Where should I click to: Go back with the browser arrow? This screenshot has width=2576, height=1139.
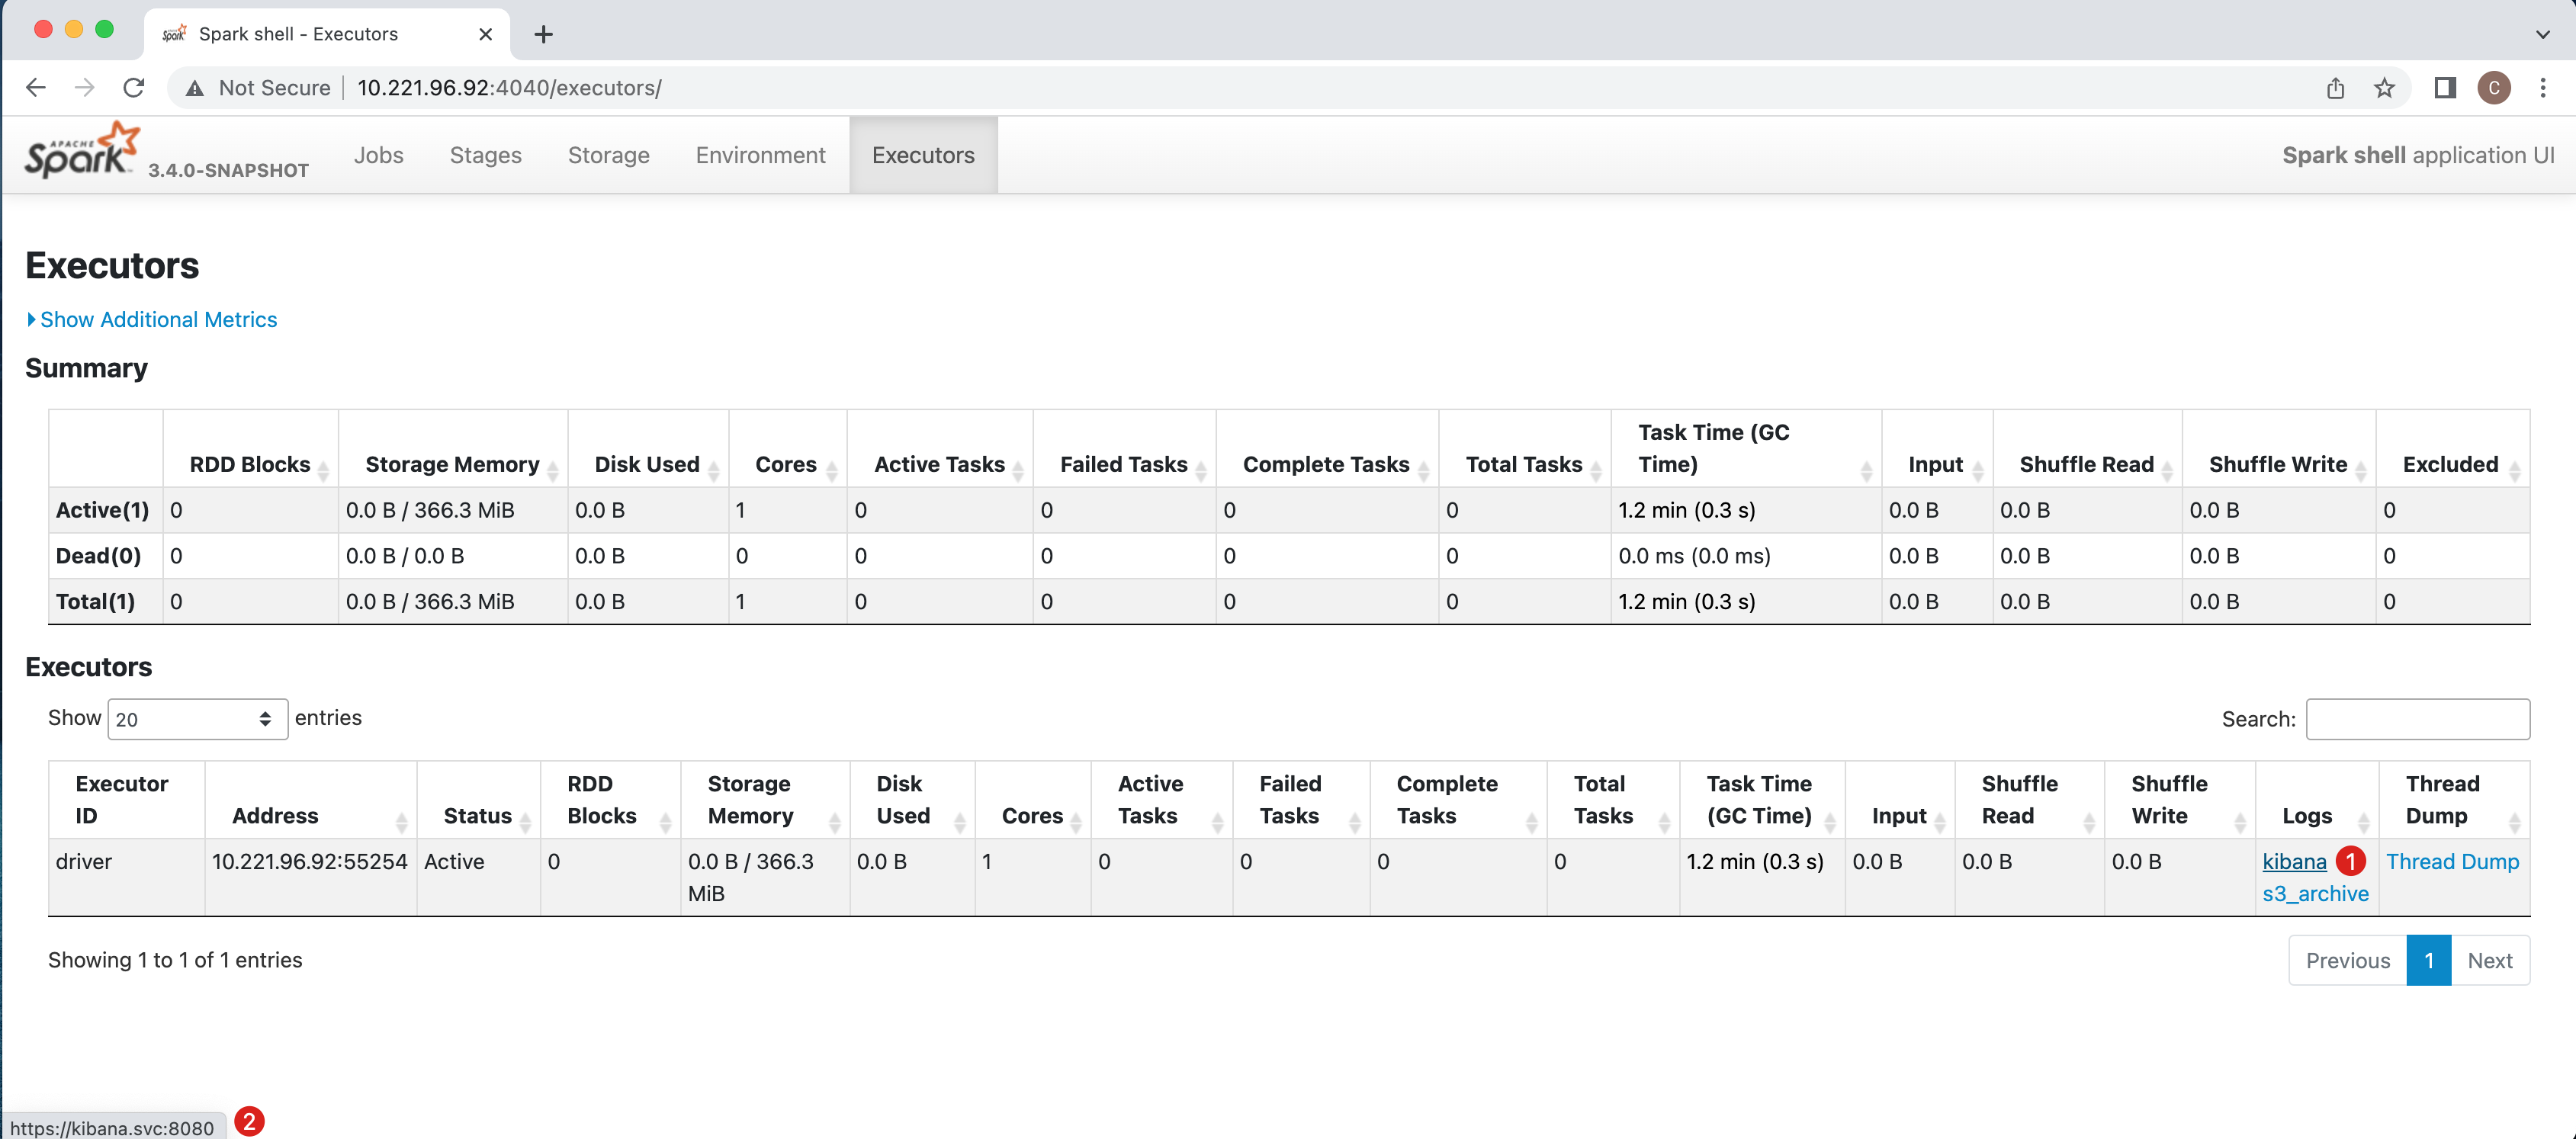[x=36, y=88]
